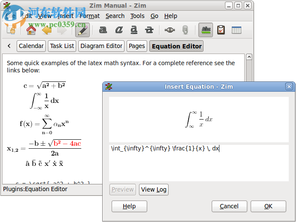
Task: Click the quadratic formula equation image
Action: coord(44,148)
